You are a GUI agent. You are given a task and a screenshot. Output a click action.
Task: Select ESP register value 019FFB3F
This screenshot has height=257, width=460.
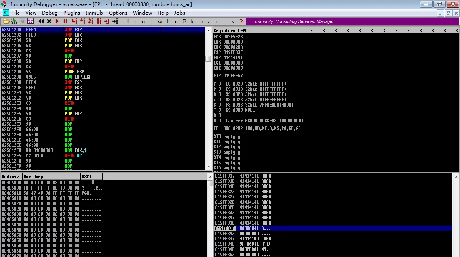pyautogui.click(x=233, y=52)
